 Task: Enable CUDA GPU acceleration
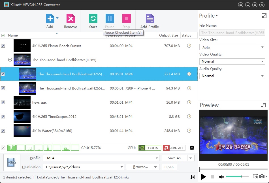pyautogui.click(x=150, y=148)
